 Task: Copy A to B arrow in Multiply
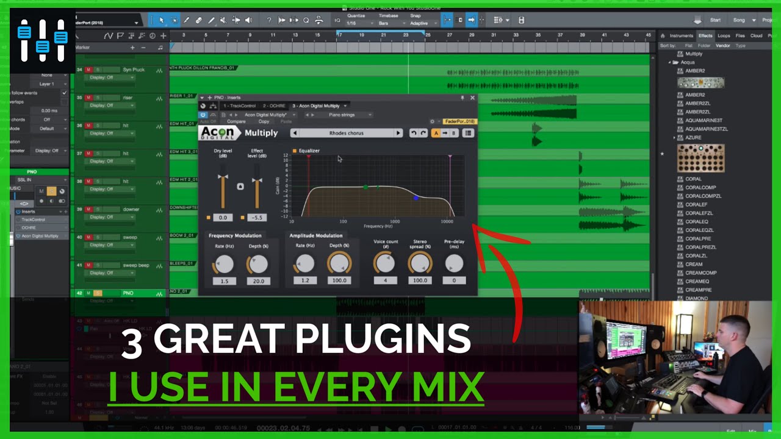445,133
